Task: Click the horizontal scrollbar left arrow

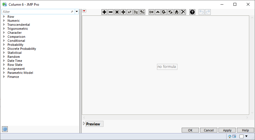Action: click(x=84, y=117)
